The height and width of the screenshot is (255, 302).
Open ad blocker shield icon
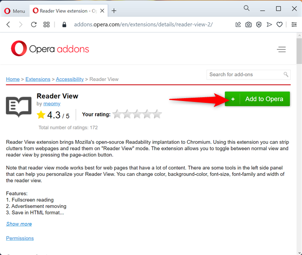(x=259, y=24)
